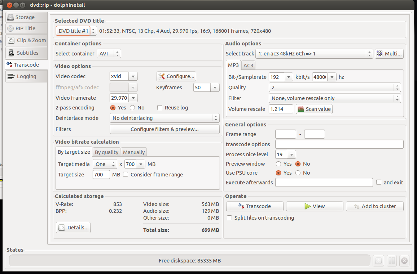
Task: Select the By quality bitrate tab
Action: click(x=106, y=152)
